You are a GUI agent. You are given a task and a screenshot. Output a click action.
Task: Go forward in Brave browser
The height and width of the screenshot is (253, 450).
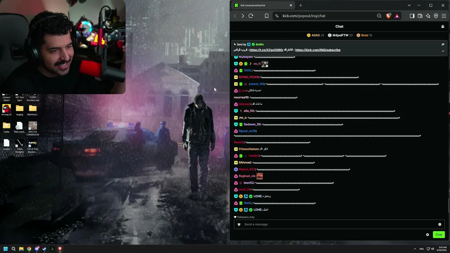pos(243,16)
